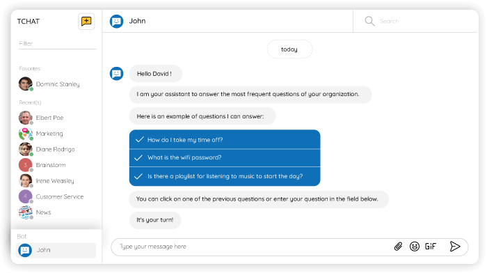Image resolution: width=487 pixels, height=273 pixels.
Task: Start a new chat with the yellow plus icon
Action: (86, 21)
